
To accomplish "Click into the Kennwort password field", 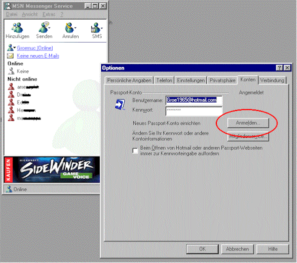I will click(194, 111).
